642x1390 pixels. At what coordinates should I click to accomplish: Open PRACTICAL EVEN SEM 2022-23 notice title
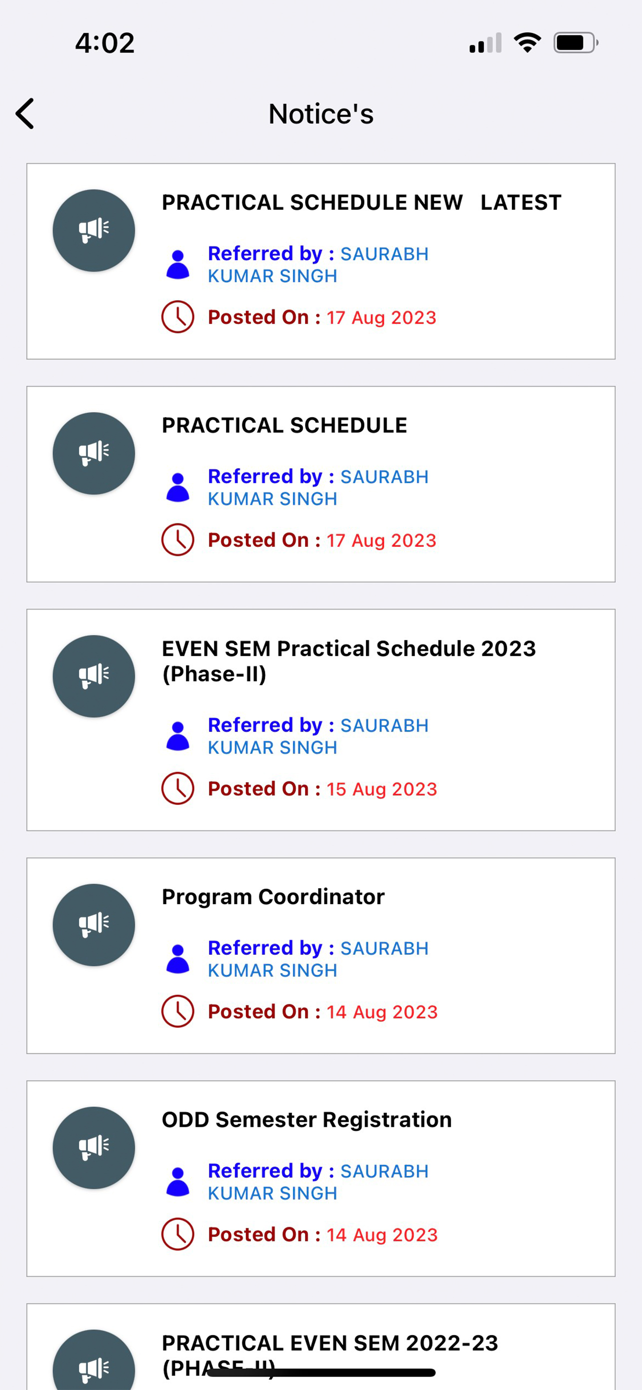pos(330,1355)
